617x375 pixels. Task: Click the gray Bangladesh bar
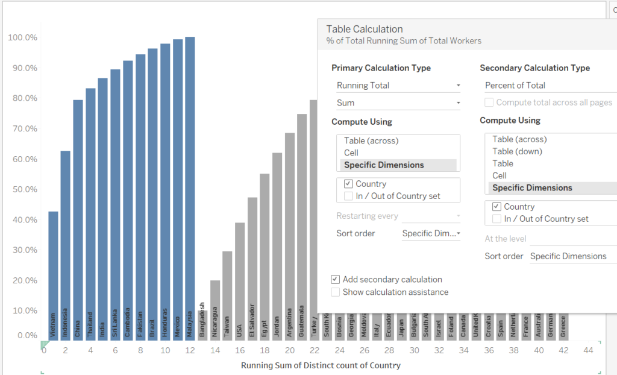coord(202,326)
